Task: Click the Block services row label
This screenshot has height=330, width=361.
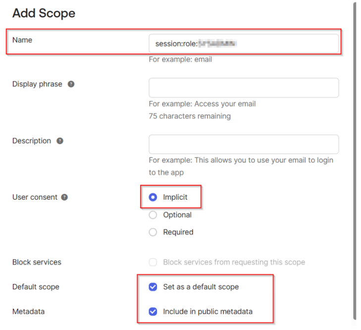Action: [37, 262]
